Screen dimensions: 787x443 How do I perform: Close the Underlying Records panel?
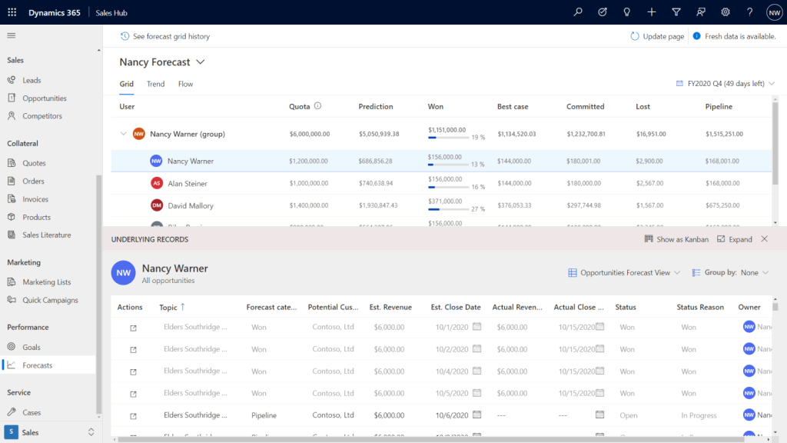click(765, 239)
